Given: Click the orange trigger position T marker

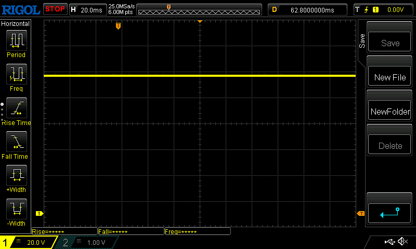Looking at the screenshot, I should point(119,26).
